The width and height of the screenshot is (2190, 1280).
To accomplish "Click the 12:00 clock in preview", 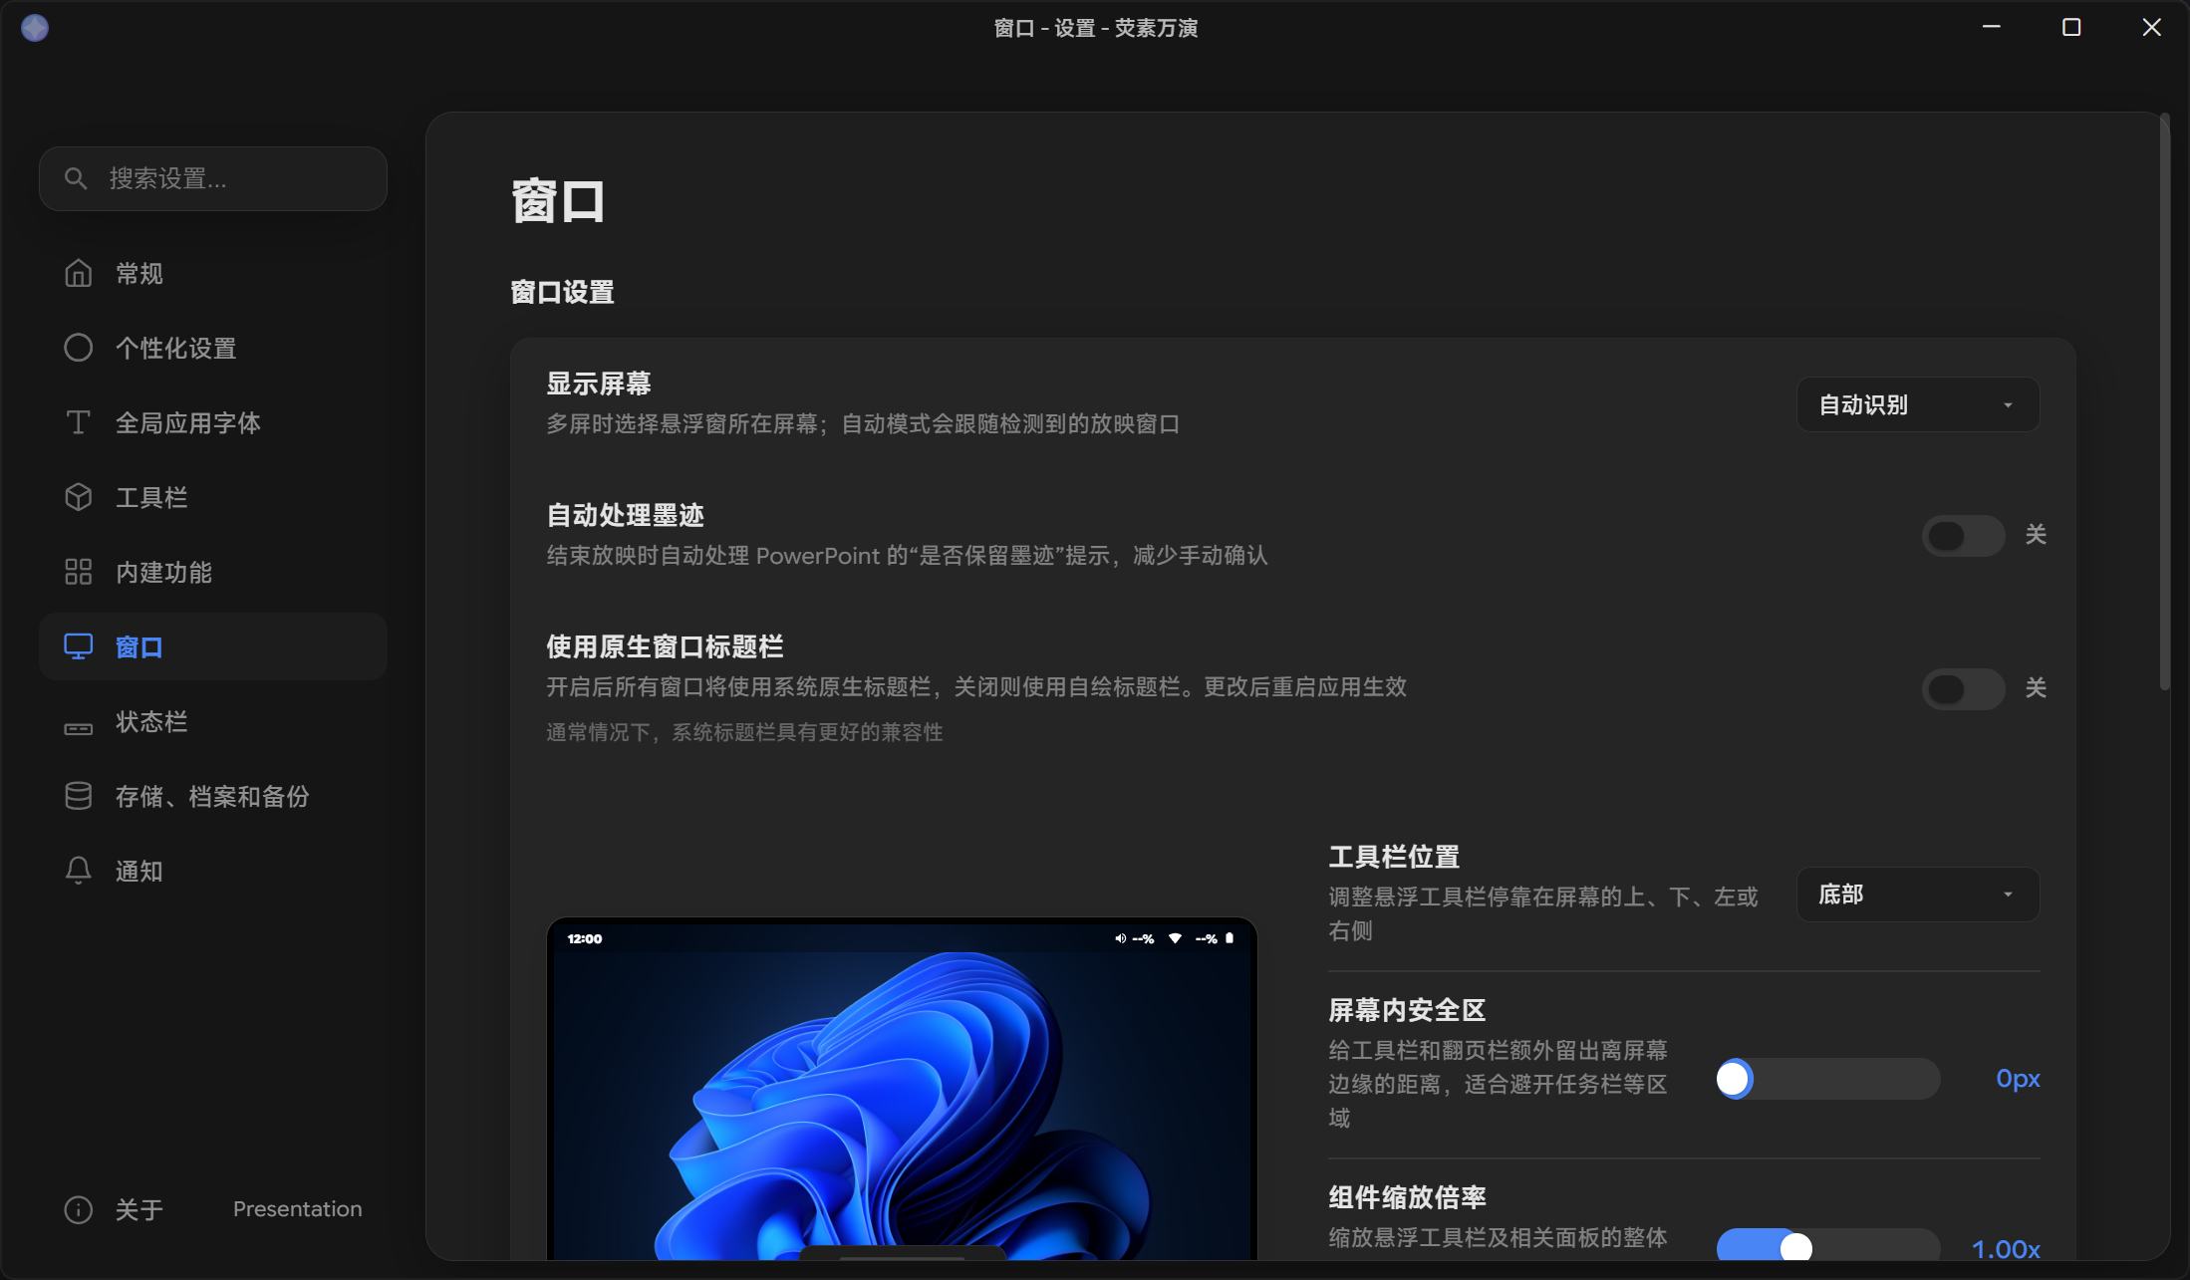I will (585, 938).
